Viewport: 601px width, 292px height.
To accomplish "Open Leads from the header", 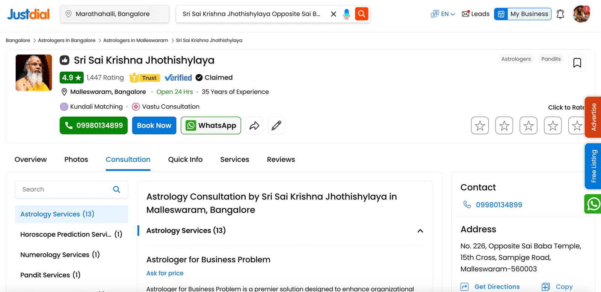I will pos(476,14).
